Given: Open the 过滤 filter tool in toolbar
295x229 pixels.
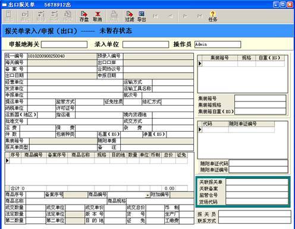Looking at the screenshot, I should (130, 16).
